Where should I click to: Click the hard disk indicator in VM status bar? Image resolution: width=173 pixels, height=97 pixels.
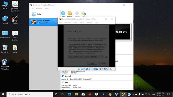coord(79,69)
